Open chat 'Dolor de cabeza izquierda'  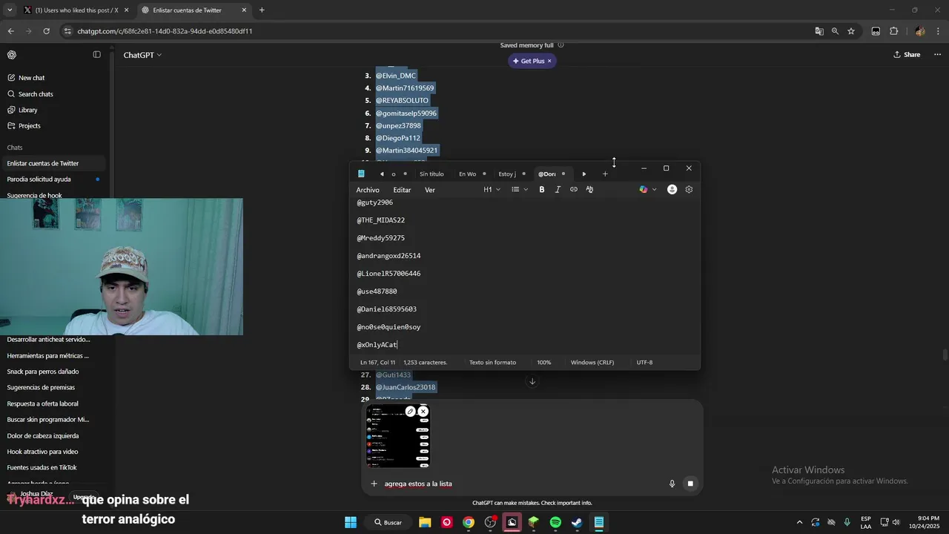tap(52, 435)
